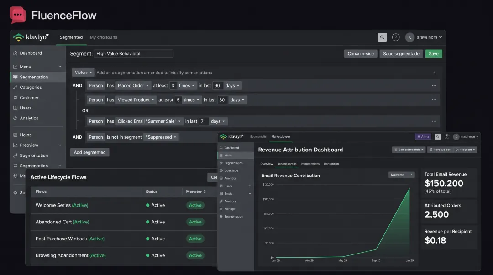Click the Revenue per button
493x275 pixels.
440,150
